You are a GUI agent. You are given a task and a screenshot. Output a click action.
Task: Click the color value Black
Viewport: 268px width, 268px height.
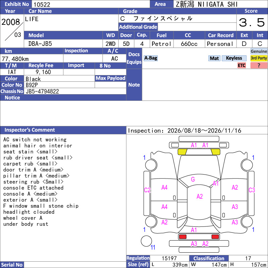tap(33, 79)
